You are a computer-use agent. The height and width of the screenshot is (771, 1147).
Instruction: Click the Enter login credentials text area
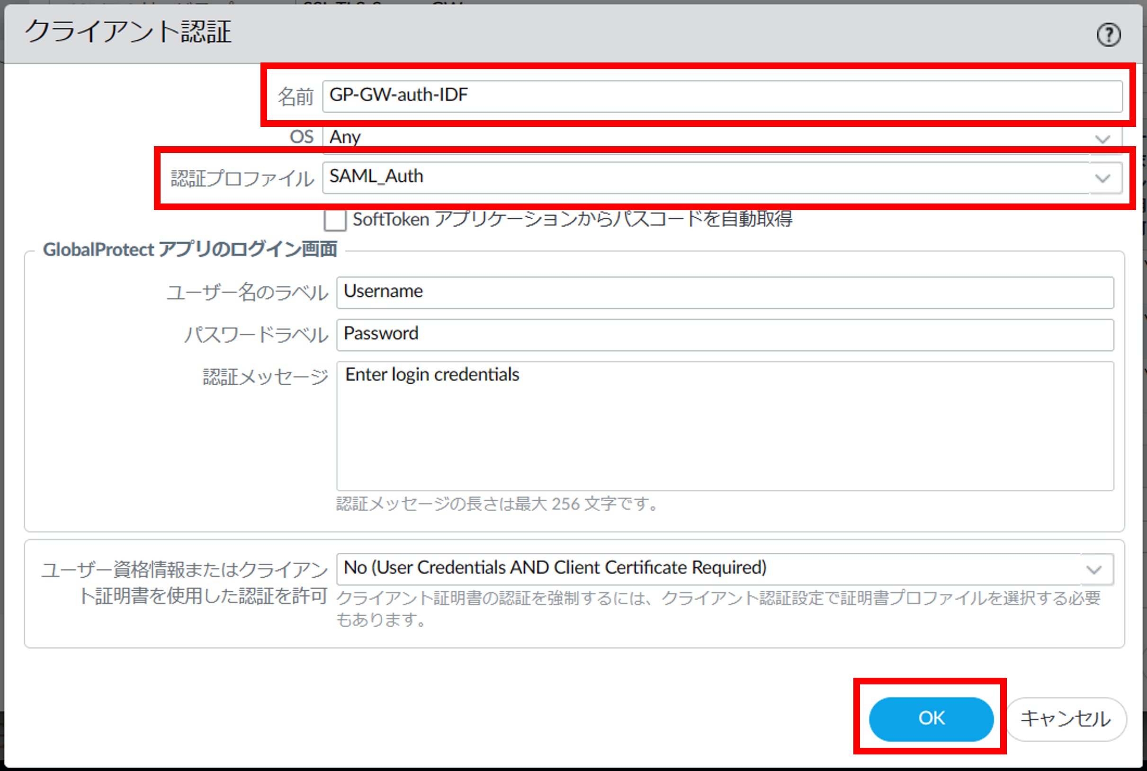pyautogui.click(x=725, y=426)
